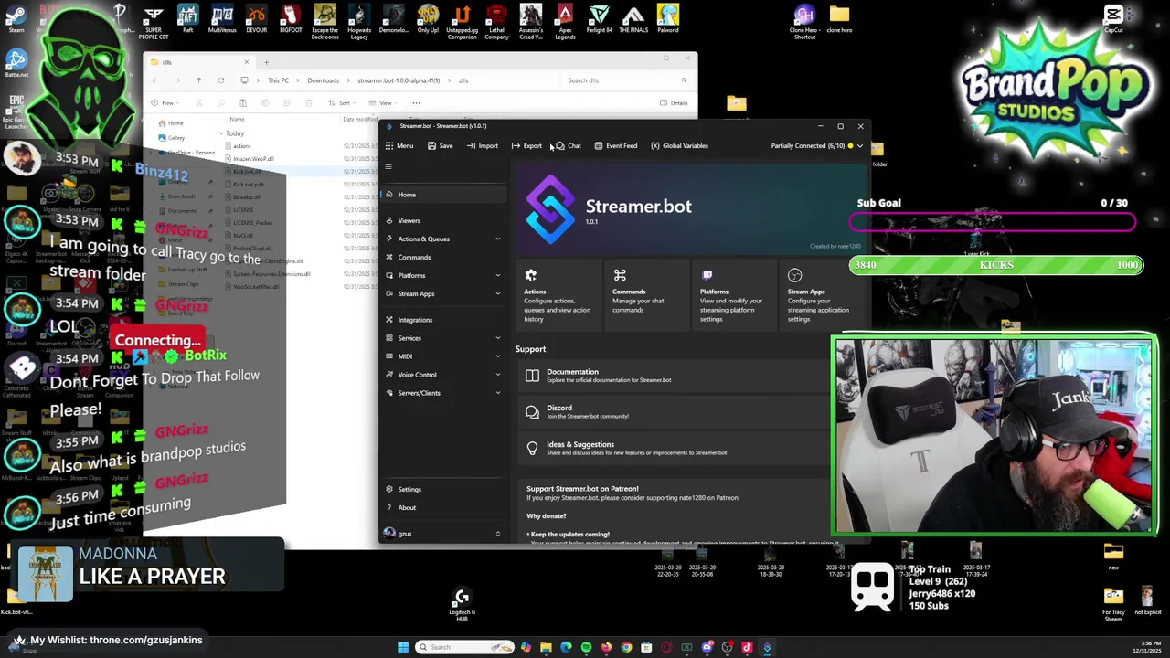The width and height of the screenshot is (1170, 658).
Task: Open Apex Legends desktop shortcut
Action: [x=565, y=22]
